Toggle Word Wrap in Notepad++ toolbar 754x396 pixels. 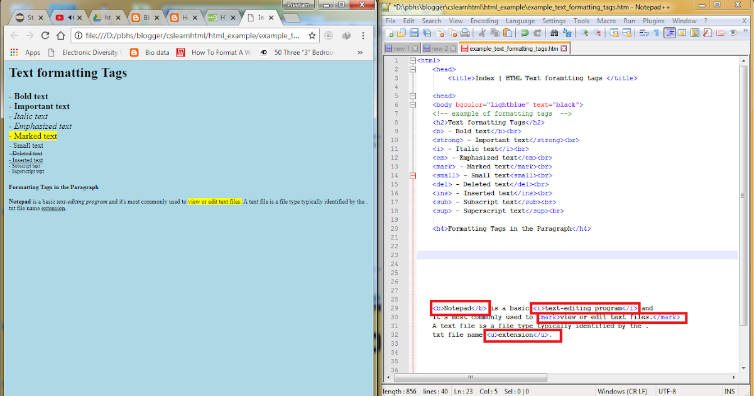pos(643,33)
